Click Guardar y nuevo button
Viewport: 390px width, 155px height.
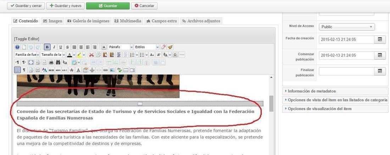pos(66,6)
